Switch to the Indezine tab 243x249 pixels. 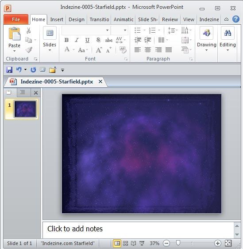[x=209, y=19]
